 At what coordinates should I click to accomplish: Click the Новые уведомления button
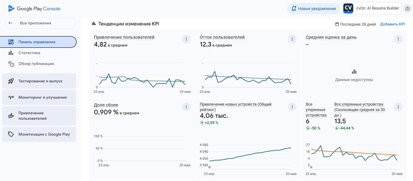coord(314,9)
